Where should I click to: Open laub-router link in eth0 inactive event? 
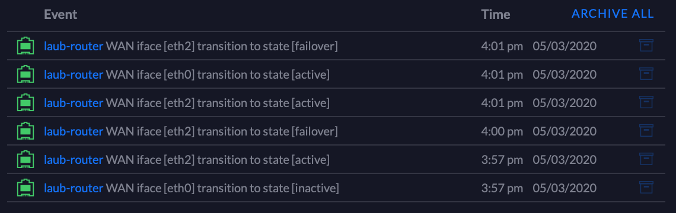pos(74,188)
